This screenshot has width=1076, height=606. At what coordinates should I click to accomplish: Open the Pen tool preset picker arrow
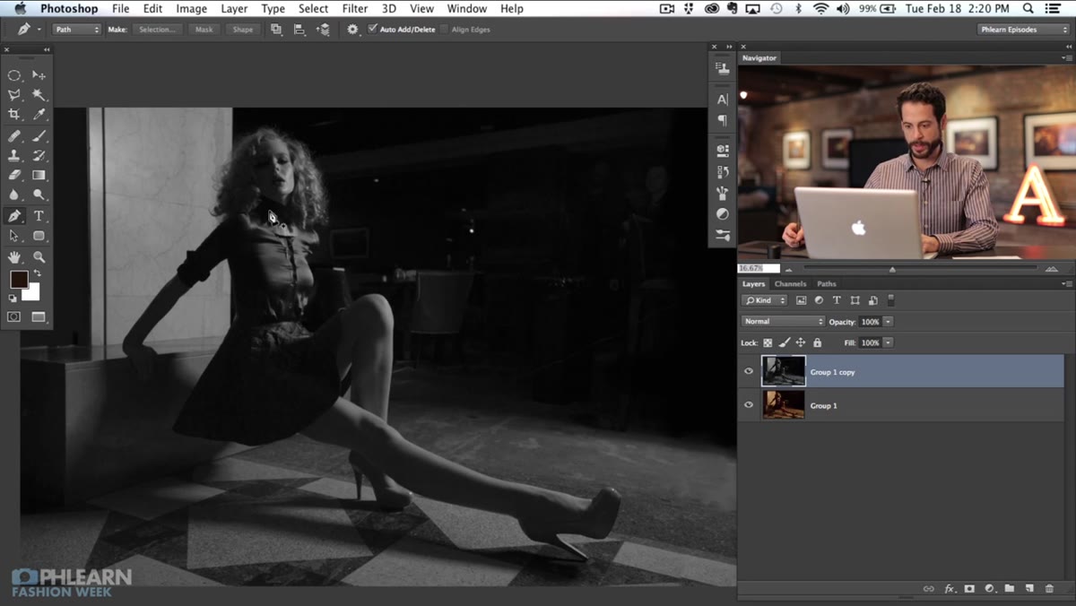tap(39, 30)
